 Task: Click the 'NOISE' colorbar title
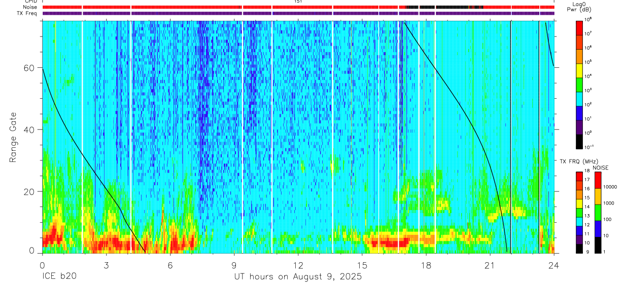601,168
